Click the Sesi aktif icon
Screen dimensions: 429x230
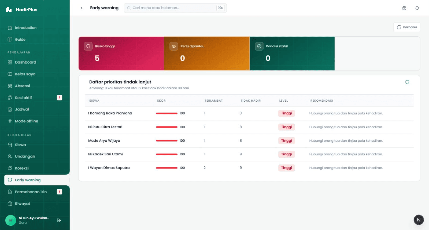click(10, 98)
